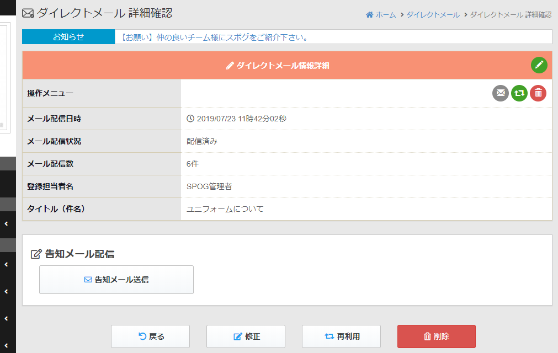Send notice mail with 告知メール送信 button
Image resolution: width=558 pixels, height=353 pixels.
(116, 280)
